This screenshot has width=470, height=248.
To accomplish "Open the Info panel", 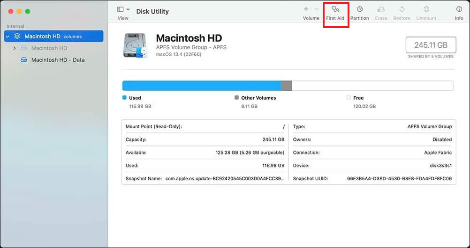I will [x=459, y=13].
